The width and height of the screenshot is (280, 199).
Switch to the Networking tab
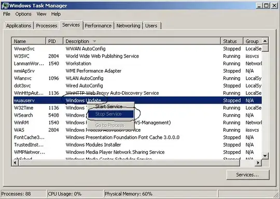click(x=128, y=26)
